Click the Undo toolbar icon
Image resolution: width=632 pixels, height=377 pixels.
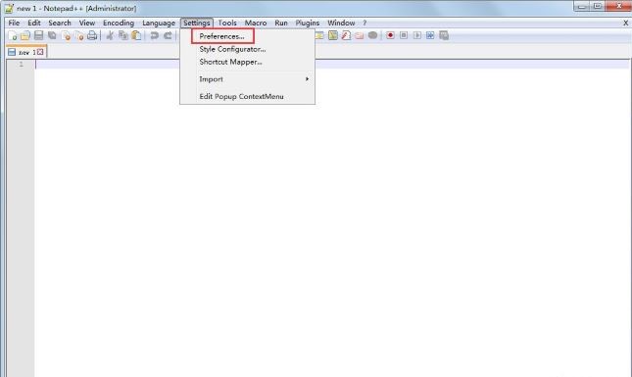click(x=154, y=35)
